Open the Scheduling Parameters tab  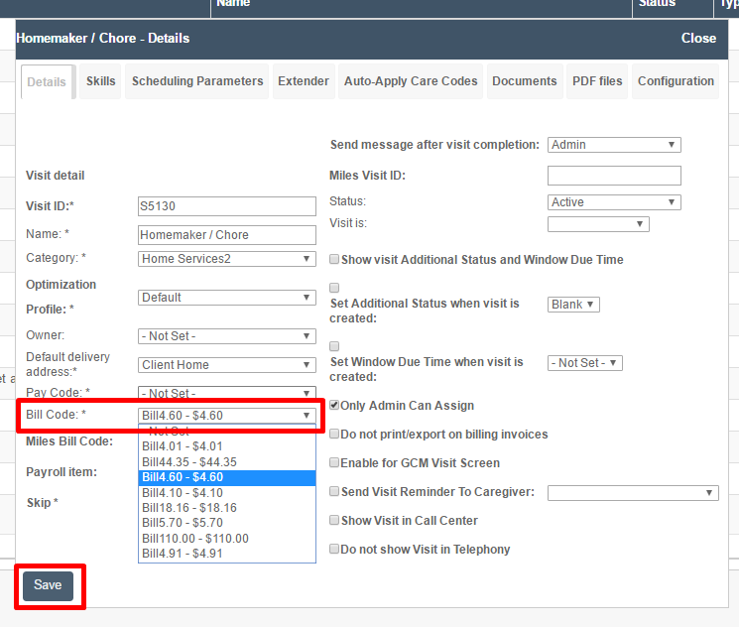pos(197,81)
